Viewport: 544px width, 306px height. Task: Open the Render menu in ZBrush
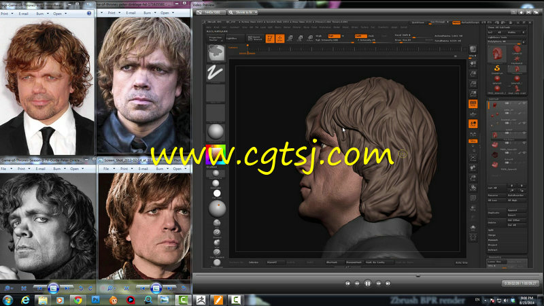point(337,27)
